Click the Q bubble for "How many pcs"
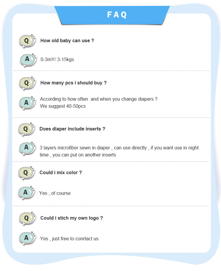The width and height of the screenshot is (221, 271). (x=27, y=83)
